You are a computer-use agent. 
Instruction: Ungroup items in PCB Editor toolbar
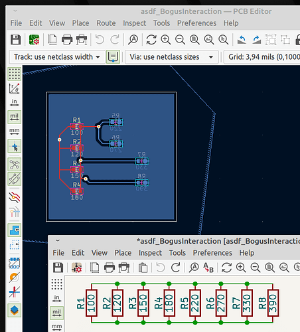[x=285, y=40]
